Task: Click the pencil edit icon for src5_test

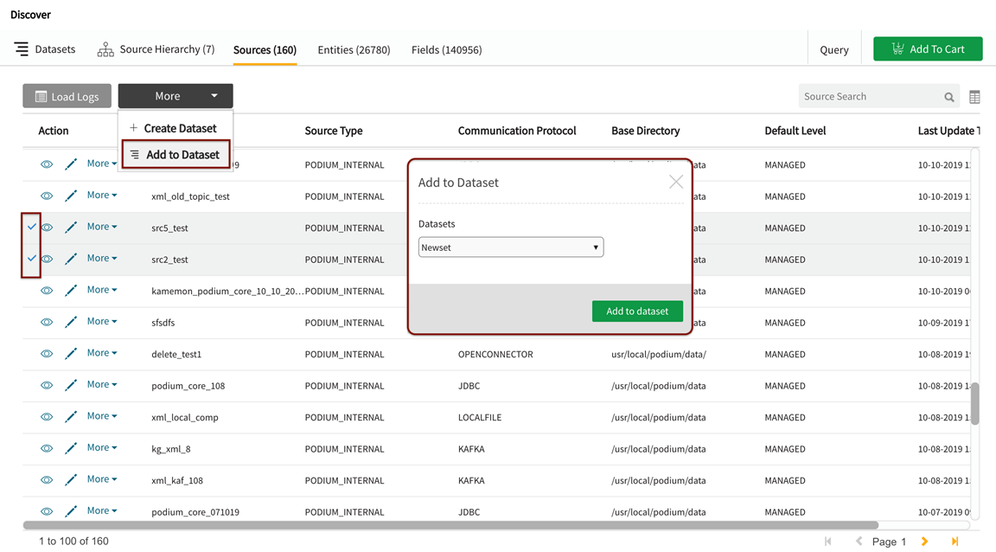Action: 71,228
